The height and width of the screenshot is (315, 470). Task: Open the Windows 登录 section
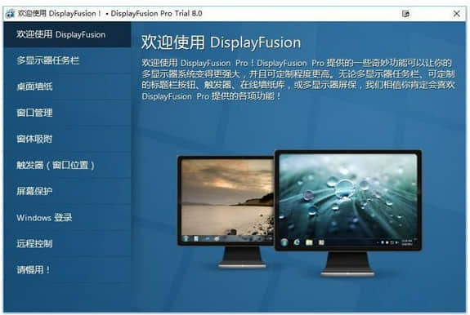(x=67, y=217)
